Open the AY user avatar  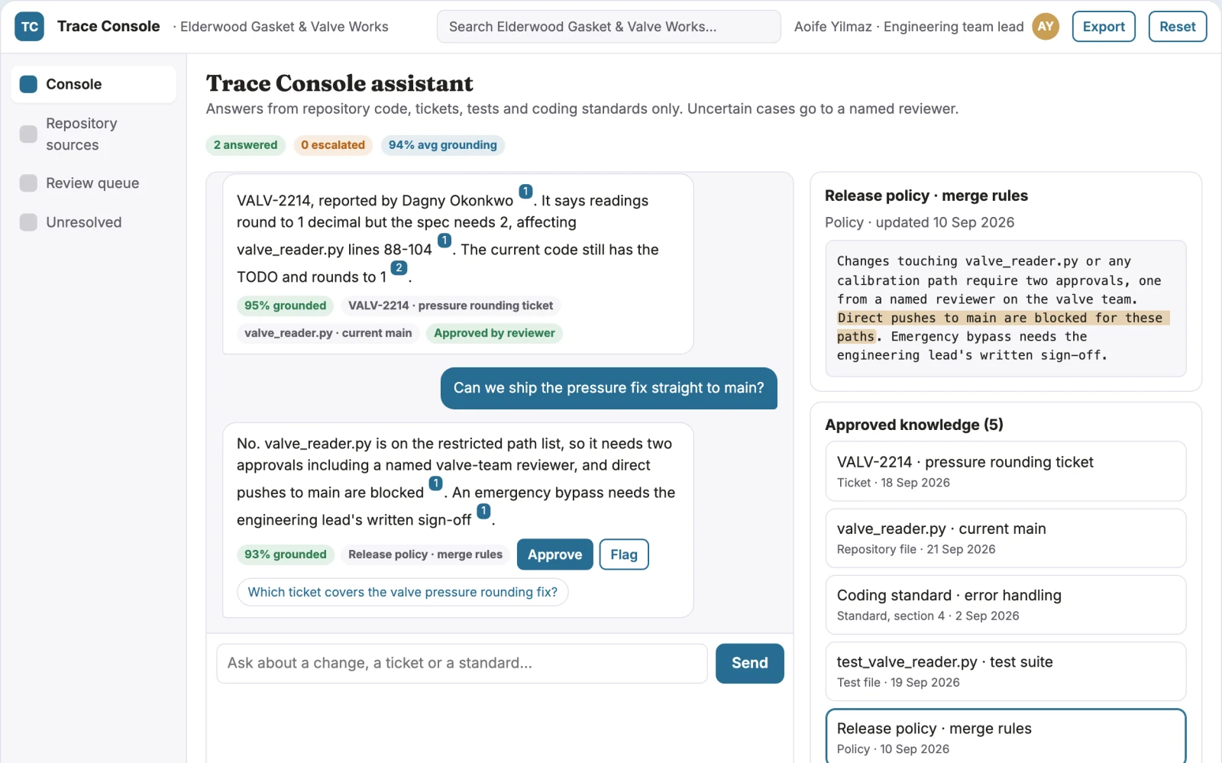tap(1046, 27)
